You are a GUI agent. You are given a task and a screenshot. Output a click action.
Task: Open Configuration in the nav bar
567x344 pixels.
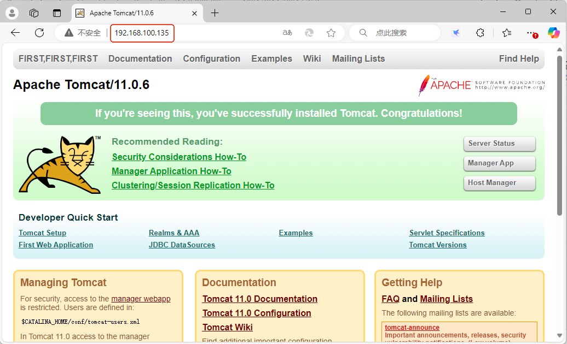[x=212, y=59]
